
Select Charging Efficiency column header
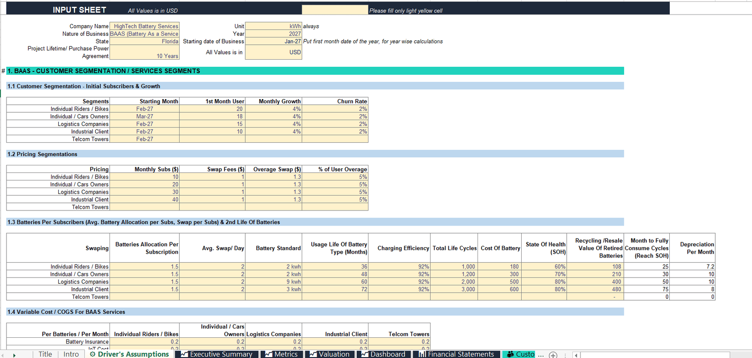(x=399, y=248)
